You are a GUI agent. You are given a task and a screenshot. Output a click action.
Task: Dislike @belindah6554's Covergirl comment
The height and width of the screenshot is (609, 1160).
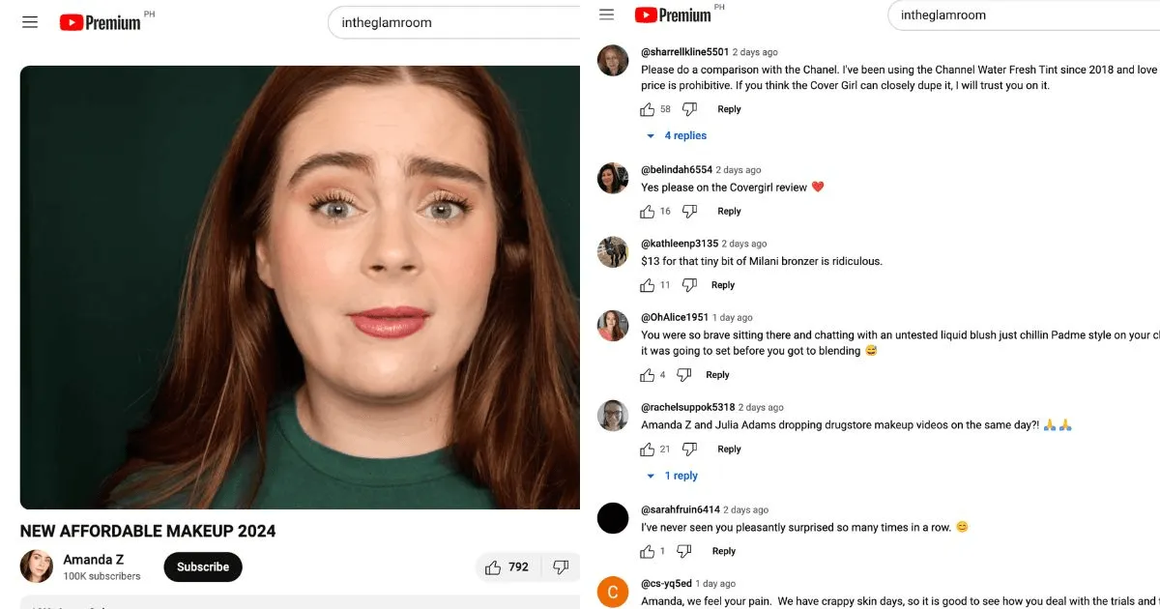689,211
